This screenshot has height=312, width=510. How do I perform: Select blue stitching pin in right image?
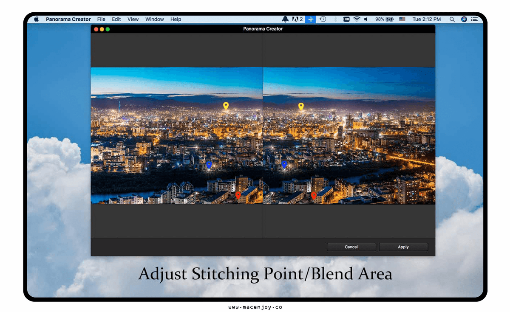(x=284, y=164)
